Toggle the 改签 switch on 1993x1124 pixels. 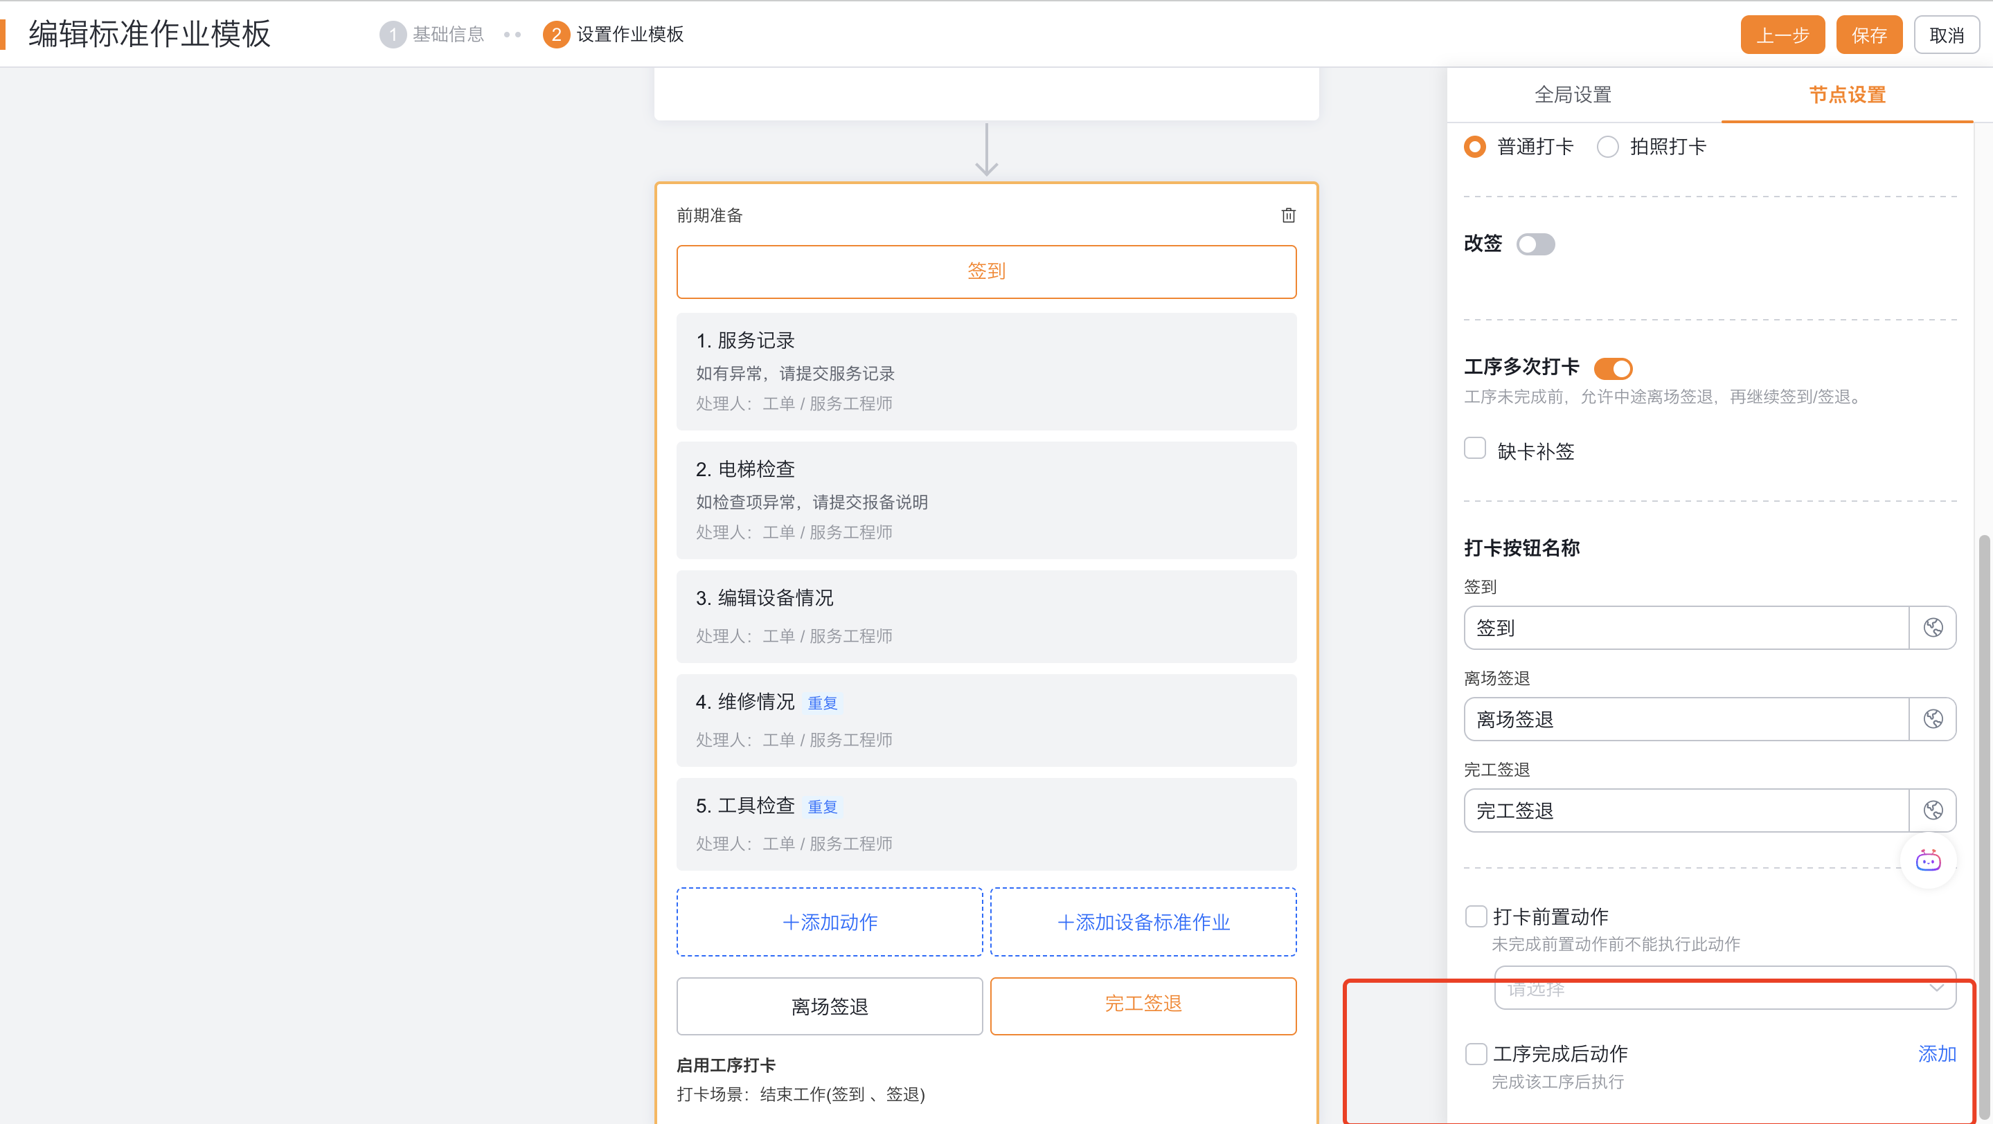click(x=1535, y=244)
